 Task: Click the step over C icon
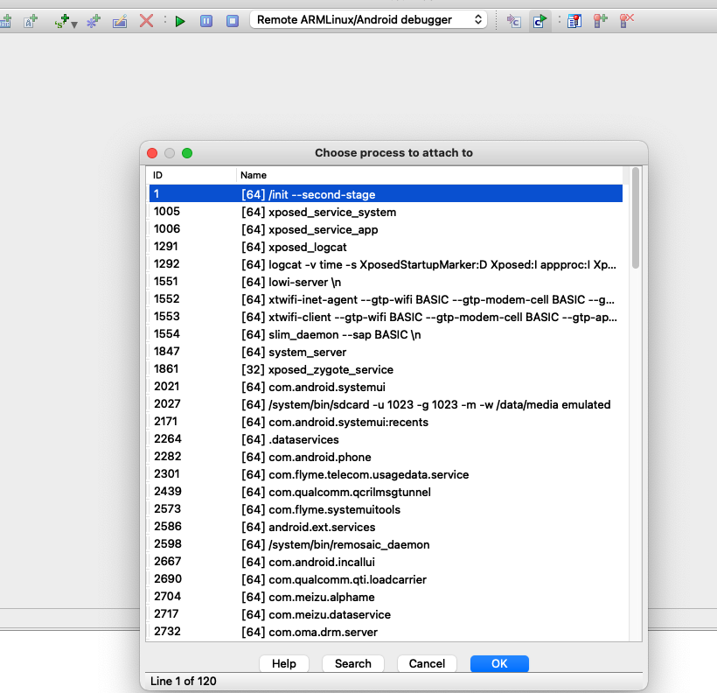click(540, 20)
